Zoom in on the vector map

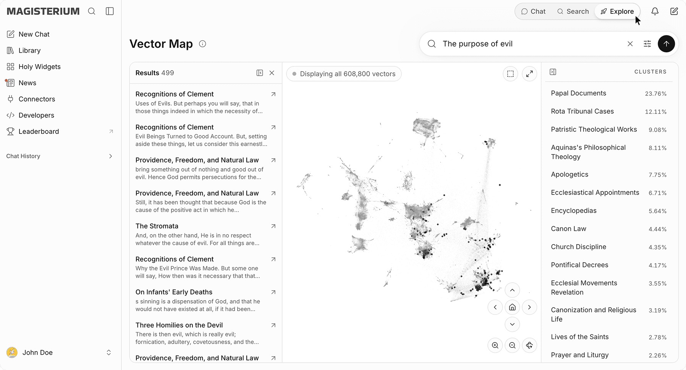point(495,345)
